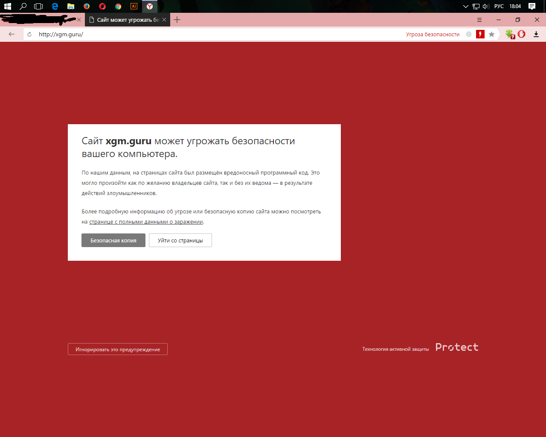
Task: Open Windows search from the taskbar
Action: (x=23, y=6)
